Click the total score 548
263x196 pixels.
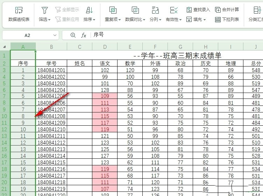click(253, 70)
